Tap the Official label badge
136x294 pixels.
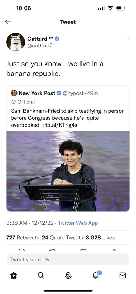point(23,102)
